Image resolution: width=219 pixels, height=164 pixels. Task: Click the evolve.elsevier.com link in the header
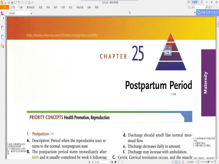pos(62,35)
